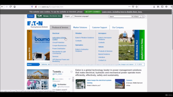Click the browser forward arrow

(x=6, y=7)
